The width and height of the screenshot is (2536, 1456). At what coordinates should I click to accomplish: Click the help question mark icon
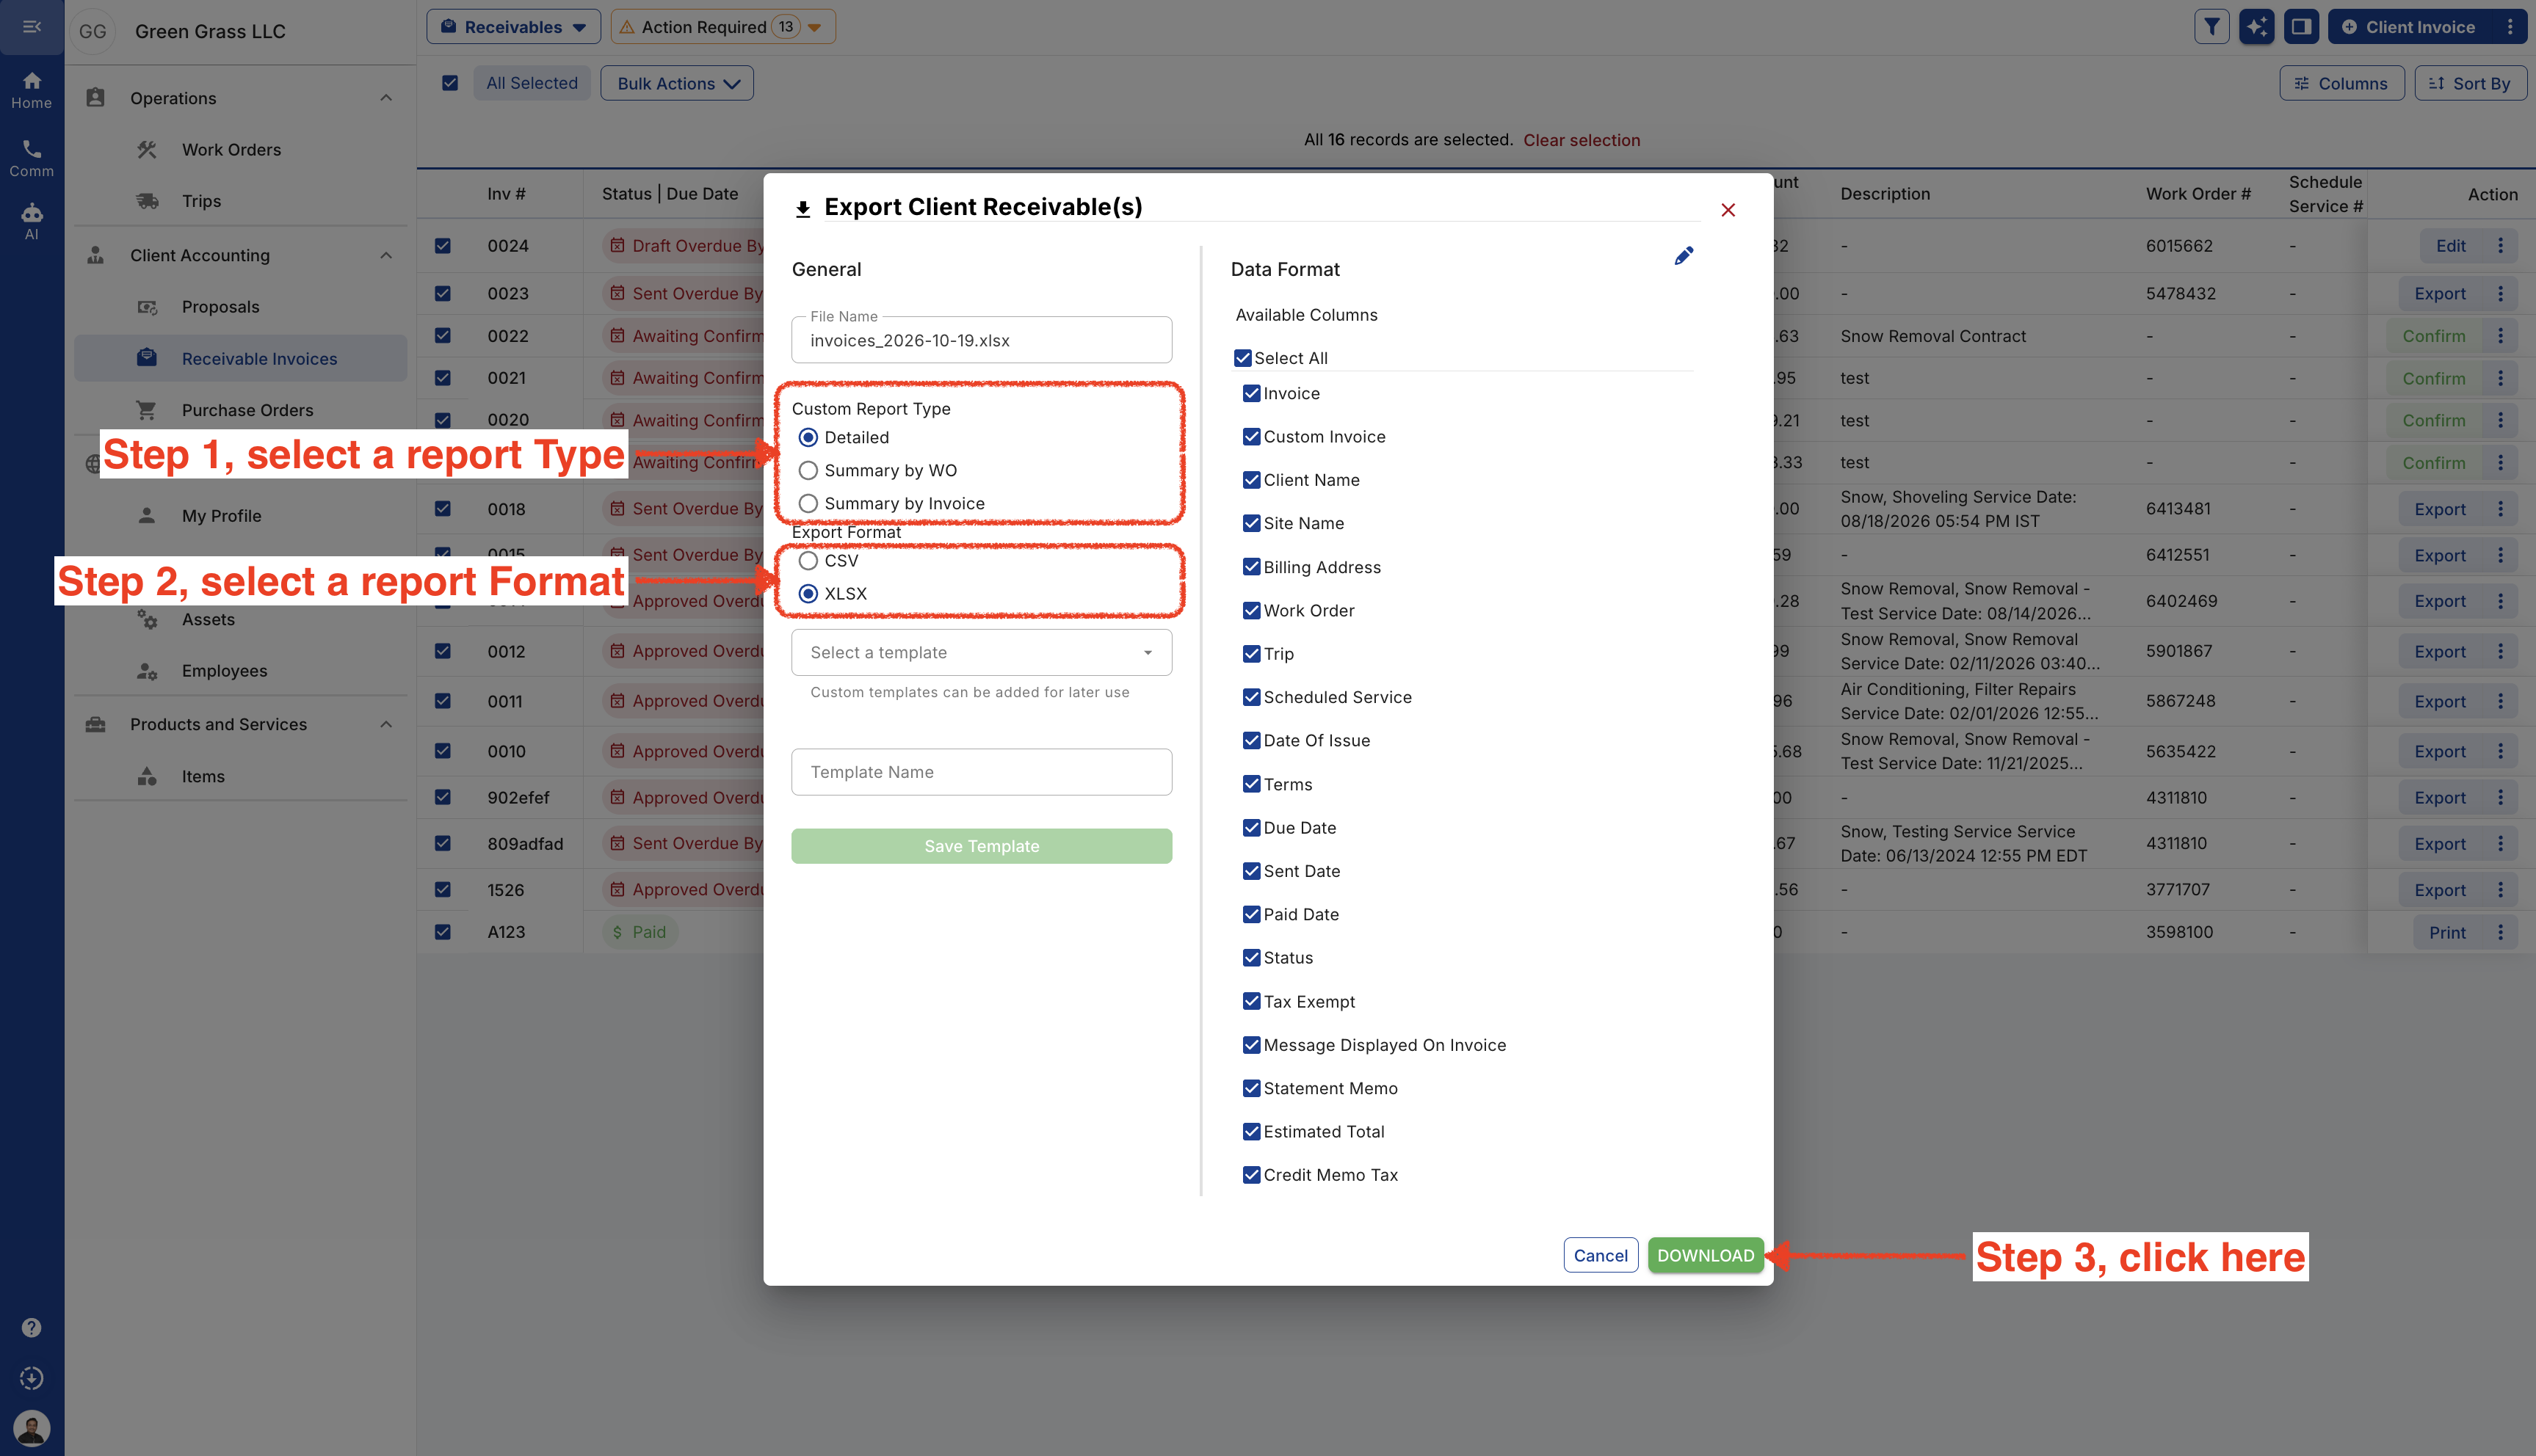(x=32, y=1327)
